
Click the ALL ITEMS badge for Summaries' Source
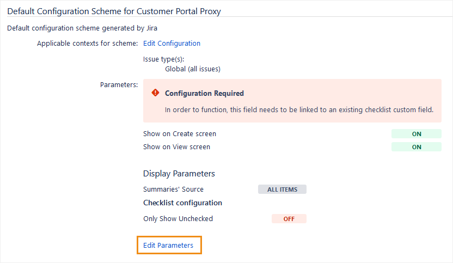282,189
